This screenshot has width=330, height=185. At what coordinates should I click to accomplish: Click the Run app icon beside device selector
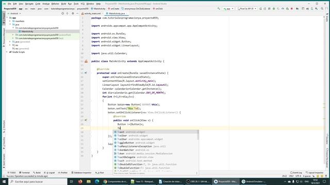(x=260, y=9)
